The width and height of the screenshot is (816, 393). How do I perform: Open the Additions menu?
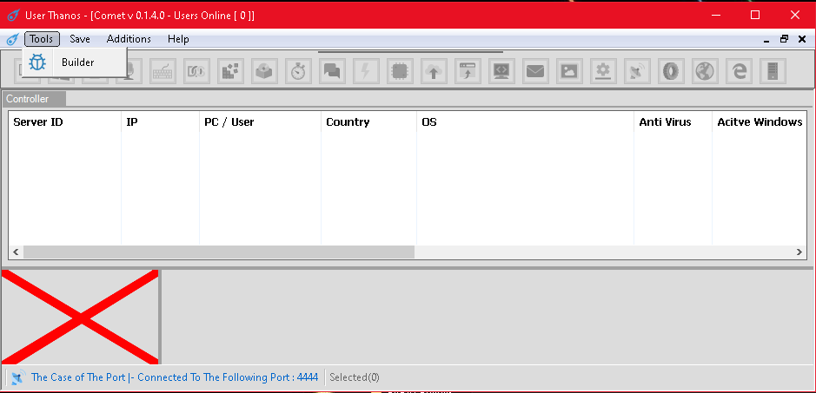[x=129, y=39]
